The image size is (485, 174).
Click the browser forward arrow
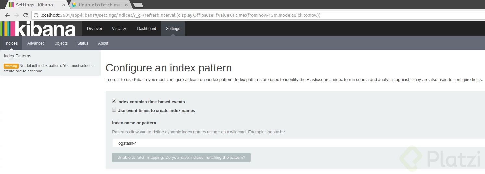17,15
